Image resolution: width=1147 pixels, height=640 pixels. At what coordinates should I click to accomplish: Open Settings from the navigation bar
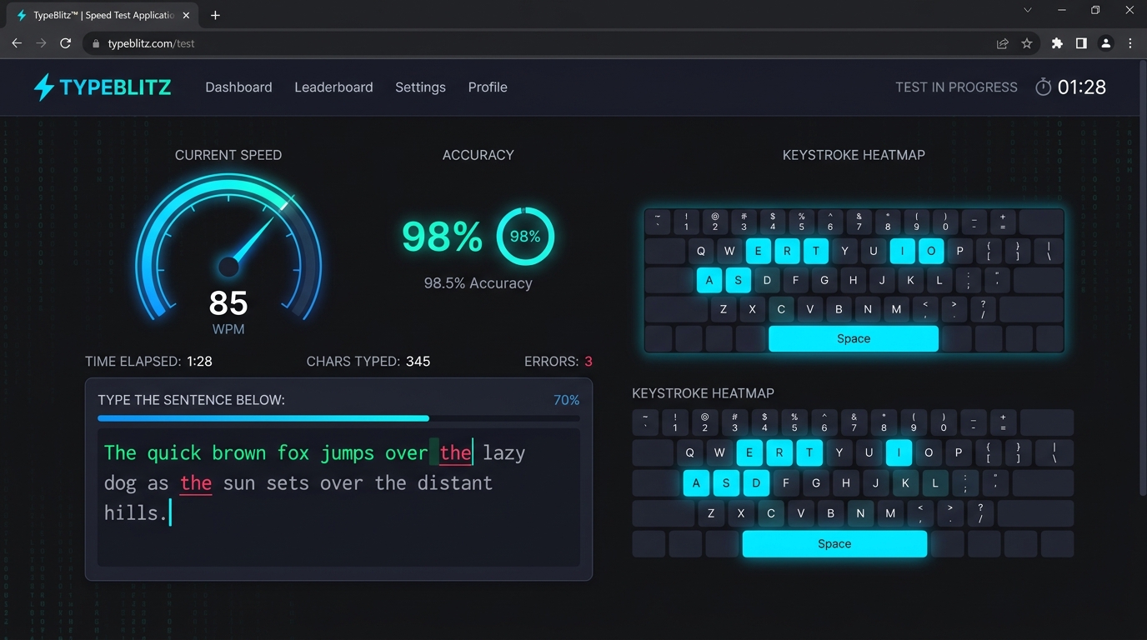pos(420,87)
